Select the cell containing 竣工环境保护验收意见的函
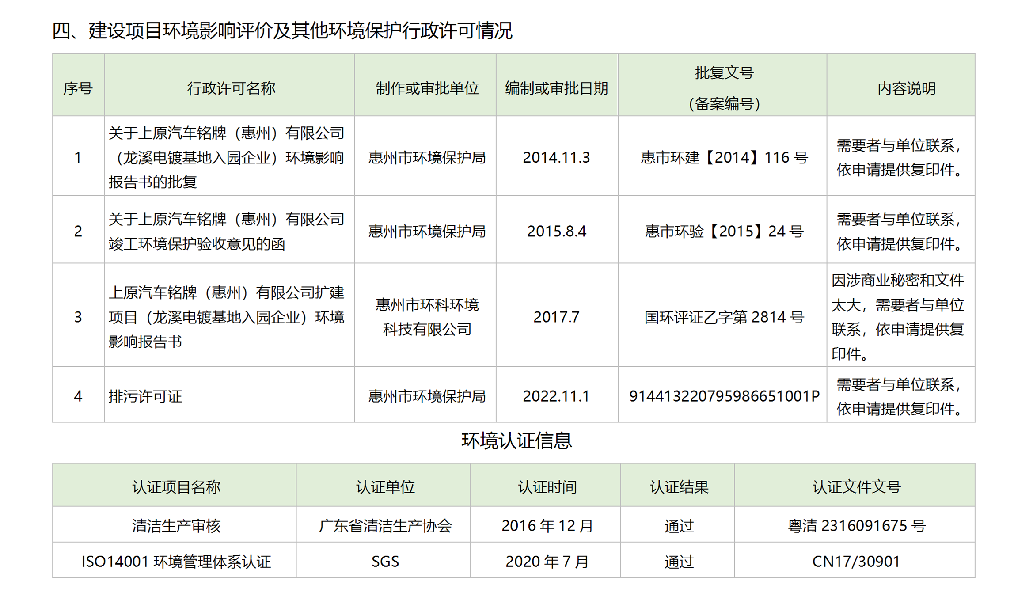 229,230
